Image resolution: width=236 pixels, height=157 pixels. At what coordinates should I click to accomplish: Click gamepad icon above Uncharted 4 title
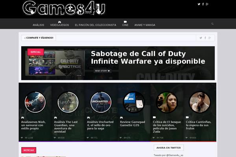point(88,117)
